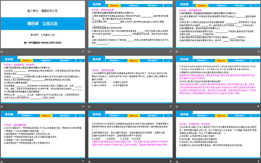Image resolution: width=261 pixels, height=163 pixels.
Task: Click slide number label 2
Action: coord(171,51)
